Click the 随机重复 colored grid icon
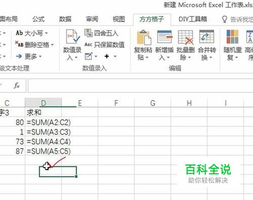This screenshot has width=253, height=200. (232, 36)
